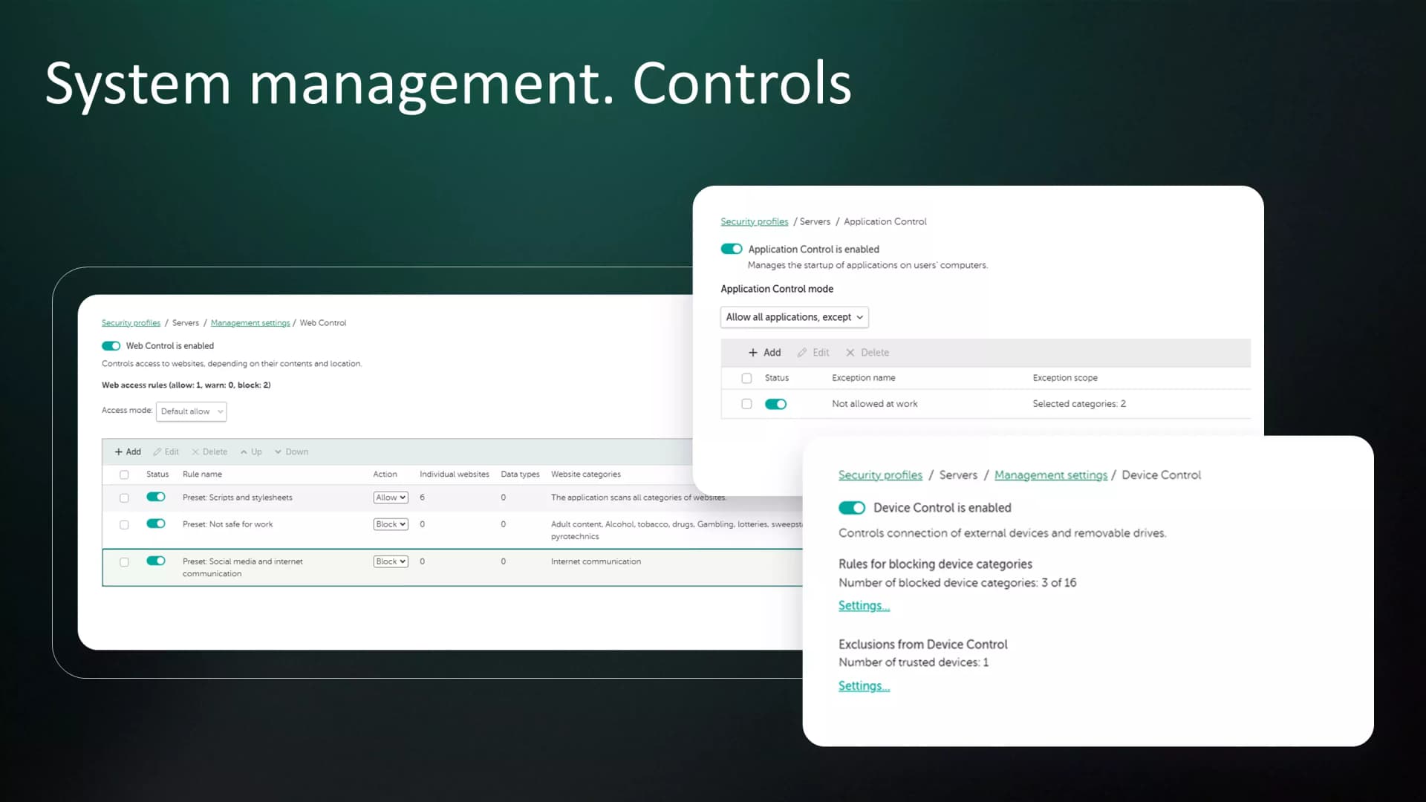1426x802 pixels.
Task: Click Number of trusted devices: 1 text
Action: click(x=913, y=662)
